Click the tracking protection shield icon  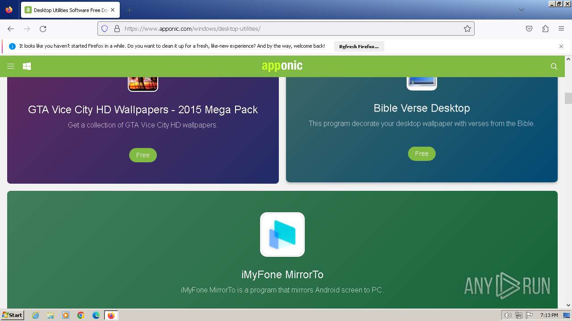(105, 29)
